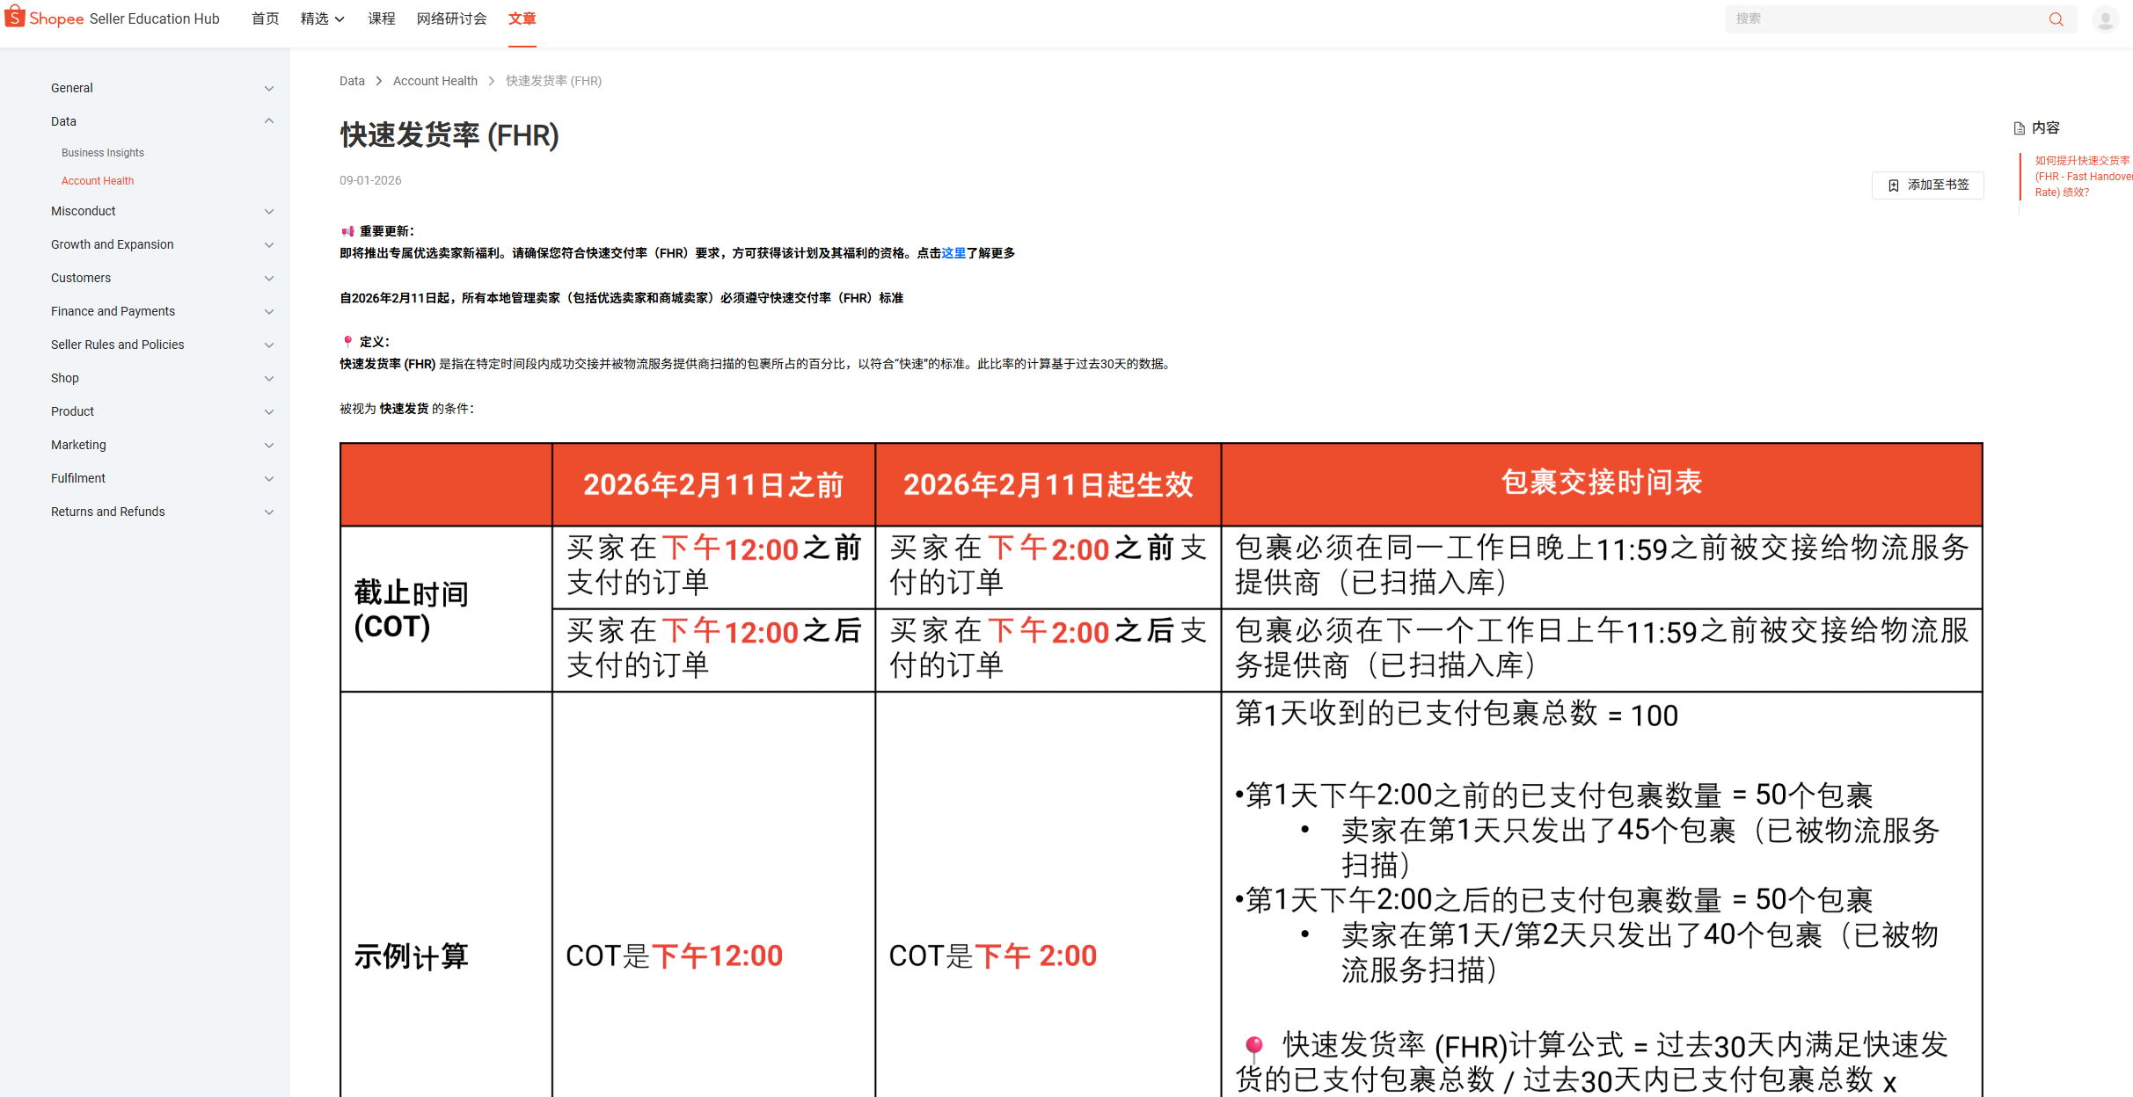Expand the Customers section
The image size is (2133, 1097).
pos(269,278)
